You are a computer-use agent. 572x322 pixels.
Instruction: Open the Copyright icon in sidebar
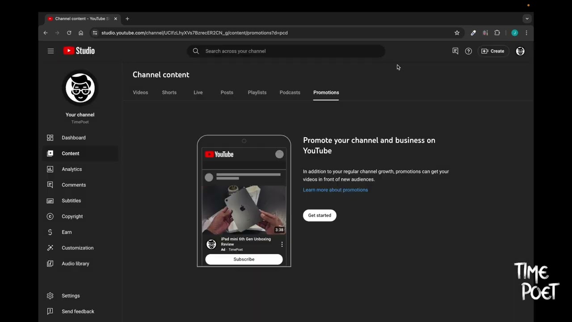point(50,216)
